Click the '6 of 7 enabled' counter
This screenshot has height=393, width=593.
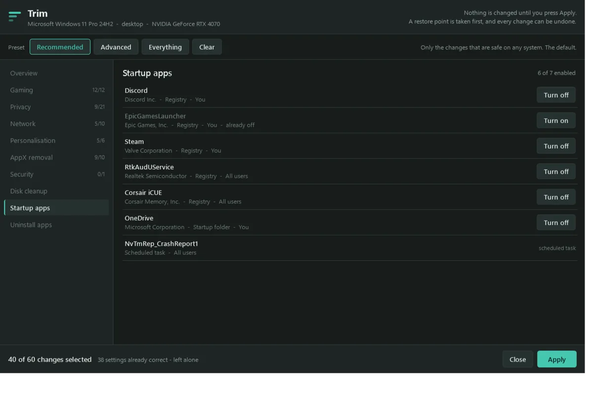click(556, 73)
